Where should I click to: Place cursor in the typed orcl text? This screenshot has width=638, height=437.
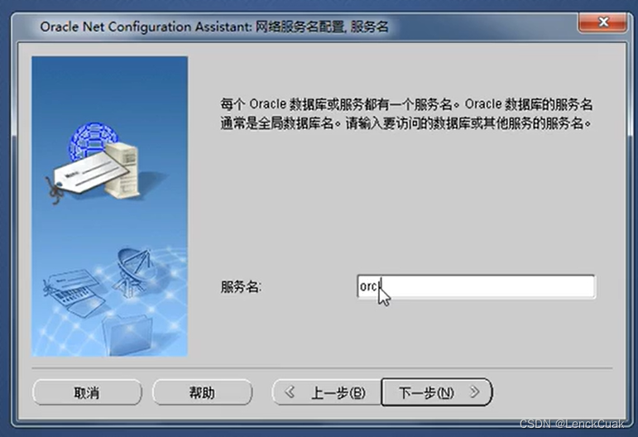click(369, 286)
